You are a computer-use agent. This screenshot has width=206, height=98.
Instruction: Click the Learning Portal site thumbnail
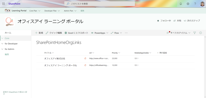7,11
